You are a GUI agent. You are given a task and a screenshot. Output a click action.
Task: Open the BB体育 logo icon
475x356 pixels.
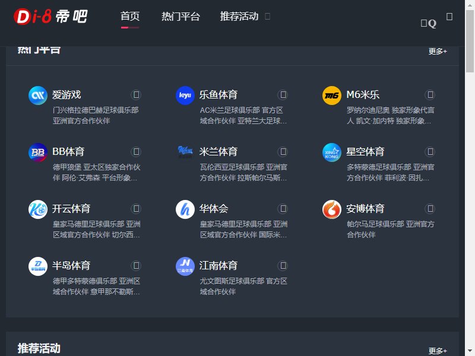point(38,152)
